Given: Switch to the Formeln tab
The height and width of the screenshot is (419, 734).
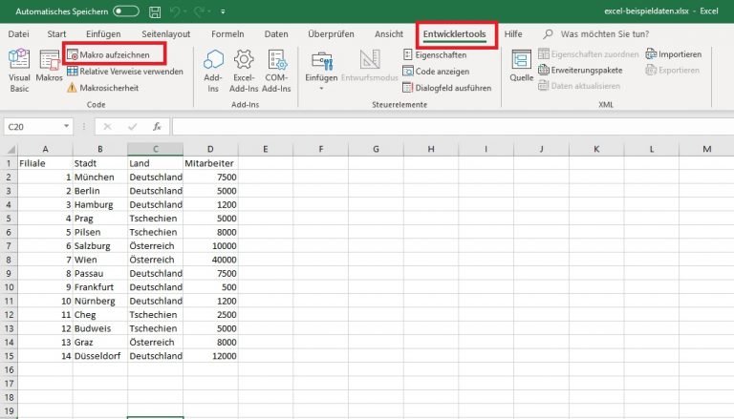Looking at the screenshot, I should pos(227,33).
